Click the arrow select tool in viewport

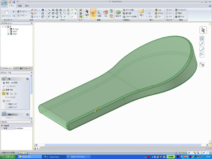coord(203,30)
